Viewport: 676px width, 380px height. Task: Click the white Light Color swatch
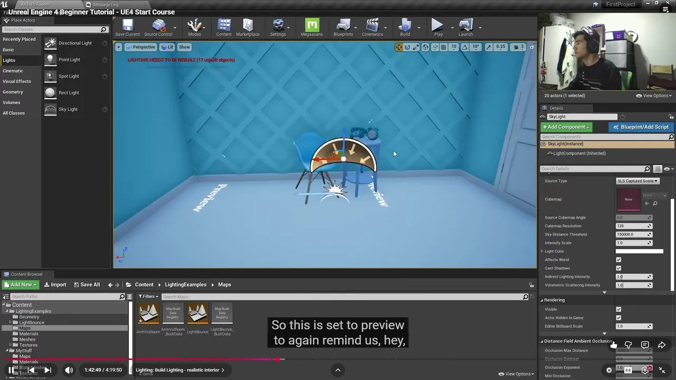coord(639,251)
